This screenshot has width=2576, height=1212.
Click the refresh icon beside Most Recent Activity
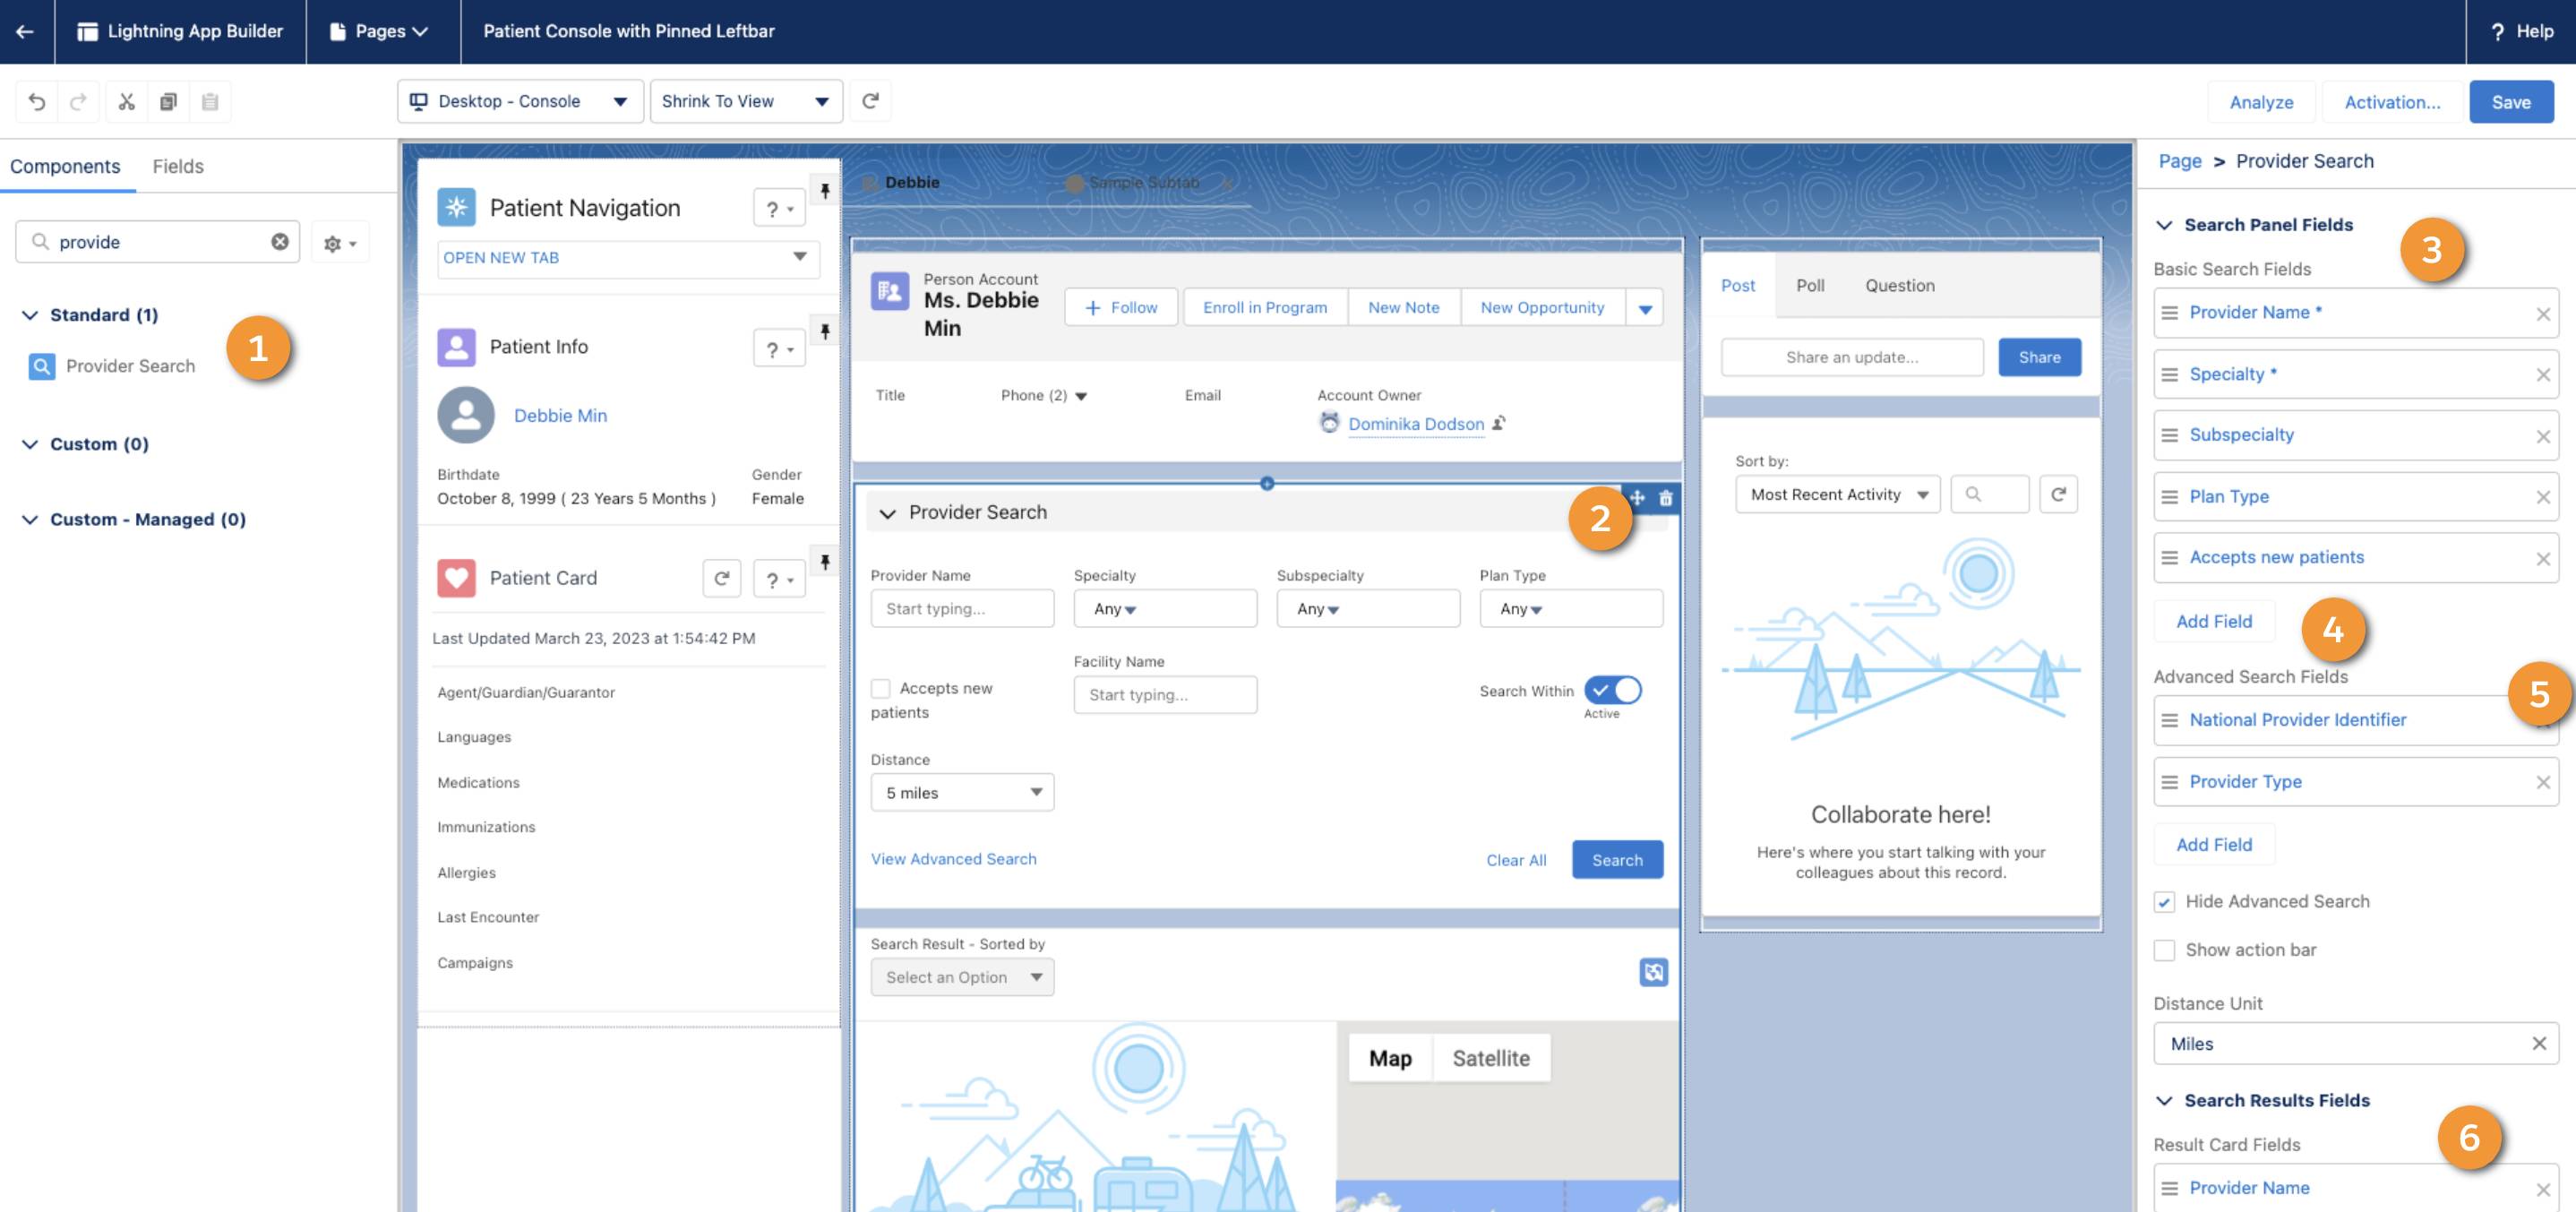point(2058,493)
